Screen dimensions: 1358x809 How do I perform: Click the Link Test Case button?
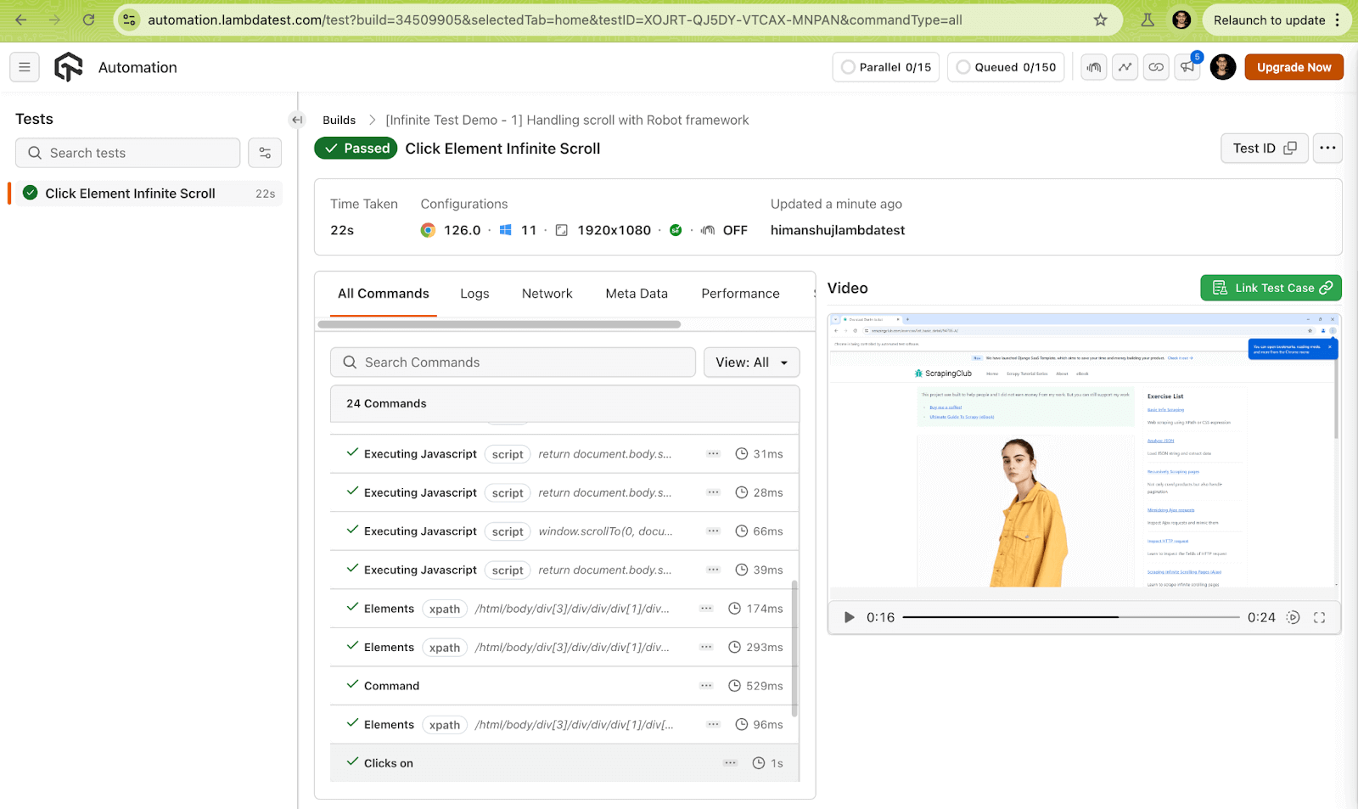pos(1271,287)
